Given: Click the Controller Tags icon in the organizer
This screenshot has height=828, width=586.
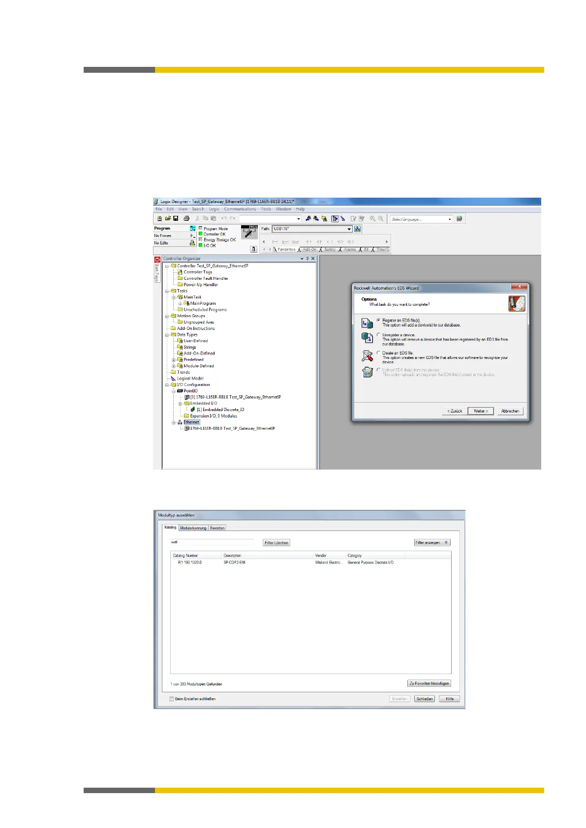Looking at the screenshot, I should coord(180,272).
